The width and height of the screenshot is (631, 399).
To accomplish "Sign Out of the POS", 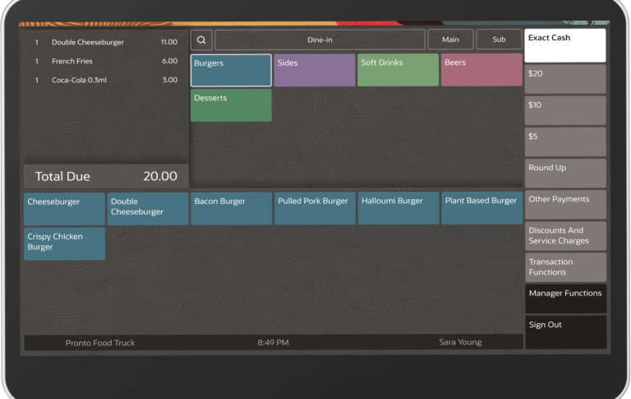I will [565, 332].
